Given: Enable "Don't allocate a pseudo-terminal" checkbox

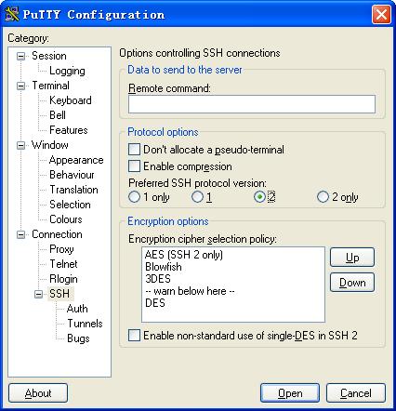Looking at the screenshot, I should tap(134, 150).
